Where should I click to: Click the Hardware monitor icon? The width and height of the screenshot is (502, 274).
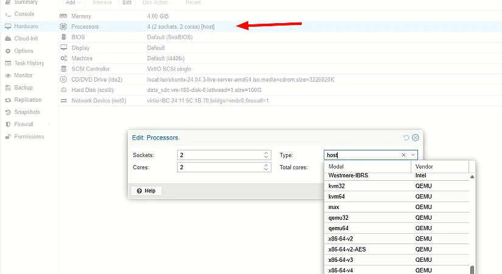[8, 26]
